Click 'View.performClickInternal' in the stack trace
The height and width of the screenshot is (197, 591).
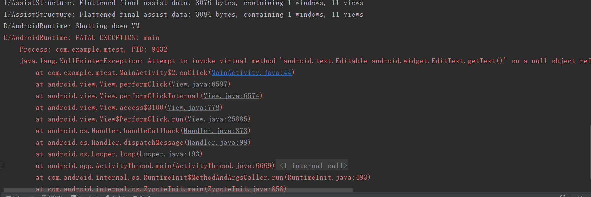pyautogui.click(x=149, y=96)
